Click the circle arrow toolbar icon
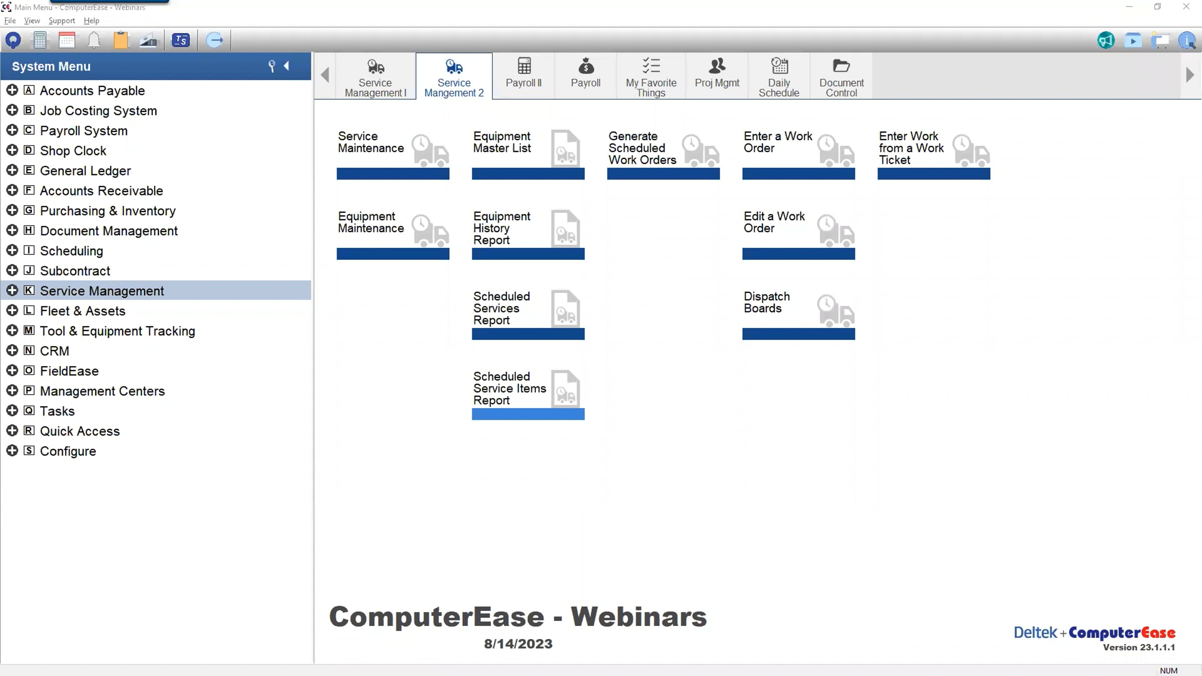The width and height of the screenshot is (1202, 676). 214,40
